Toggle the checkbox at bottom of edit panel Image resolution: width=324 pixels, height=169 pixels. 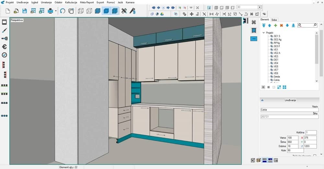[x=315, y=156]
